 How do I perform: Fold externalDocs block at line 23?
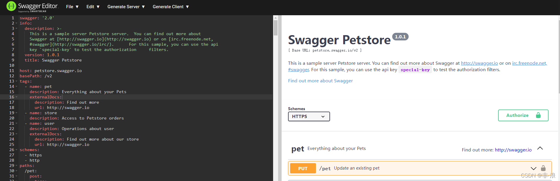(16, 134)
